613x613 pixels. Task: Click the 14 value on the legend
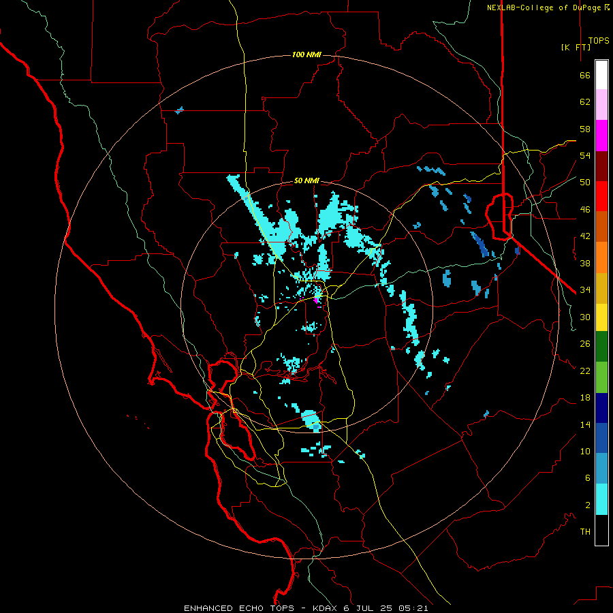tap(585, 424)
